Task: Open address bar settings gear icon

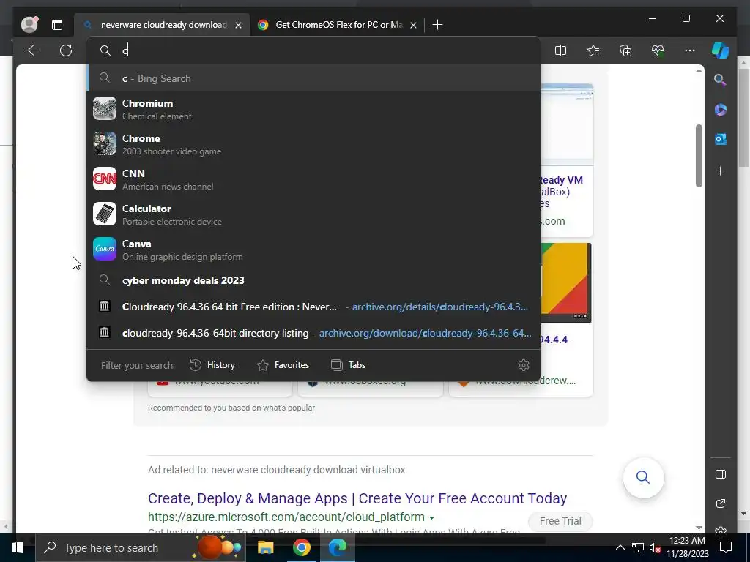Action: coord(523,365)
